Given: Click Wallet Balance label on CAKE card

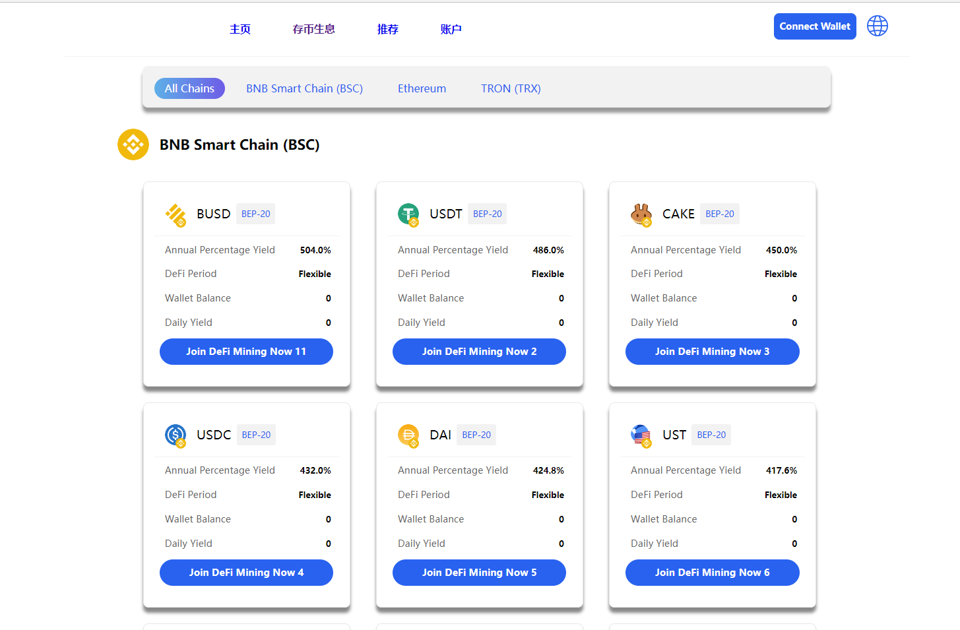Looking at the screenshot, I should [x=664, y=298].
